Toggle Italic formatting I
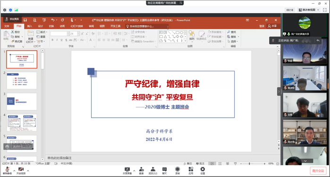 57,40
